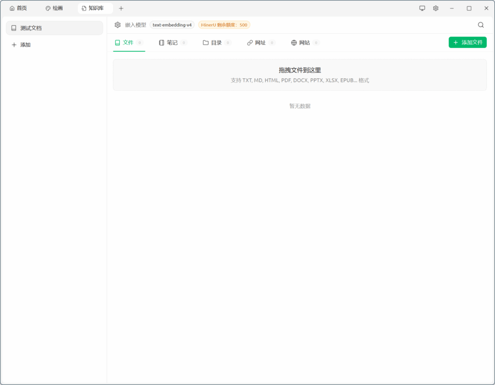
Task: Switch to the 笔记 tab
Action: 172,43
